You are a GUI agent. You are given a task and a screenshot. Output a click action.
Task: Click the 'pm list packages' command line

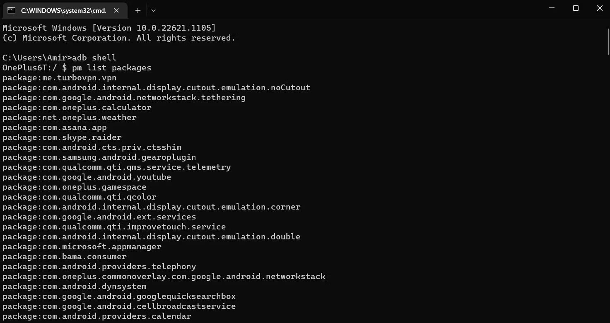point(77,68)
